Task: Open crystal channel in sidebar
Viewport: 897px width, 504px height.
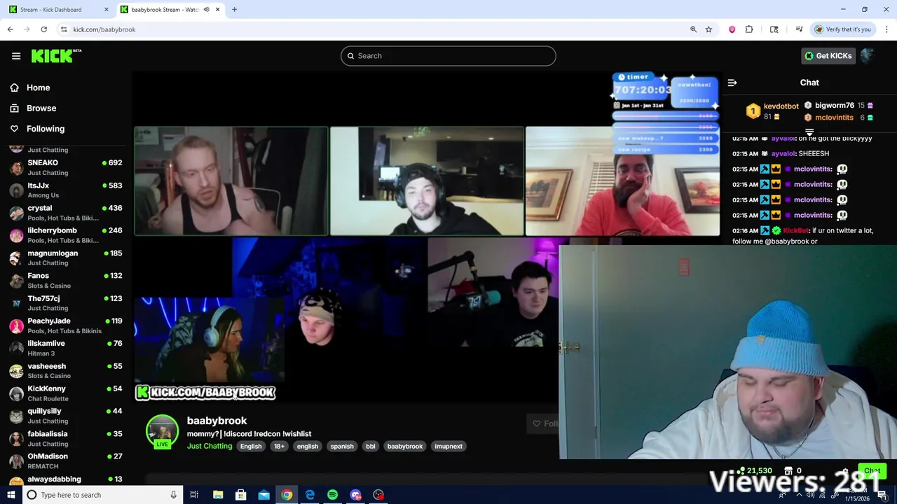Action: pyautogui.click(x=66, y=212)
